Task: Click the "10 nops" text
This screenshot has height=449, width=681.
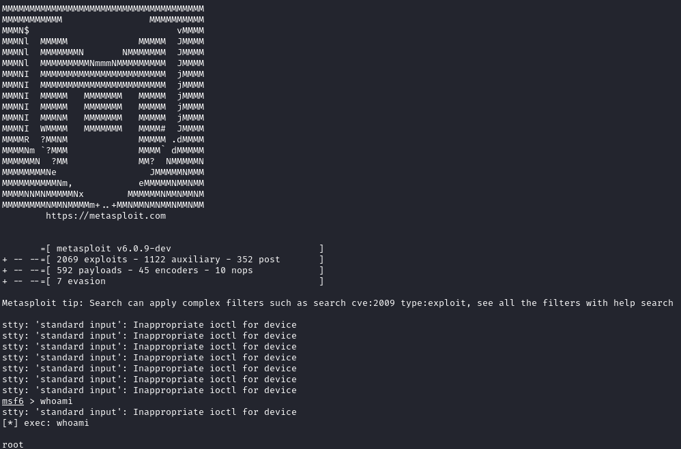Action: click(x=233, y=270)
